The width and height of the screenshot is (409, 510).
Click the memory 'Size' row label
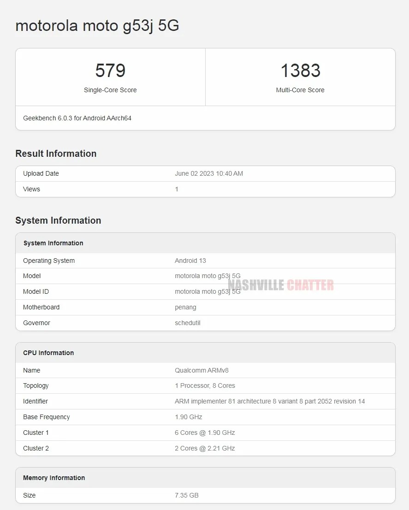(x=29, y=495)
